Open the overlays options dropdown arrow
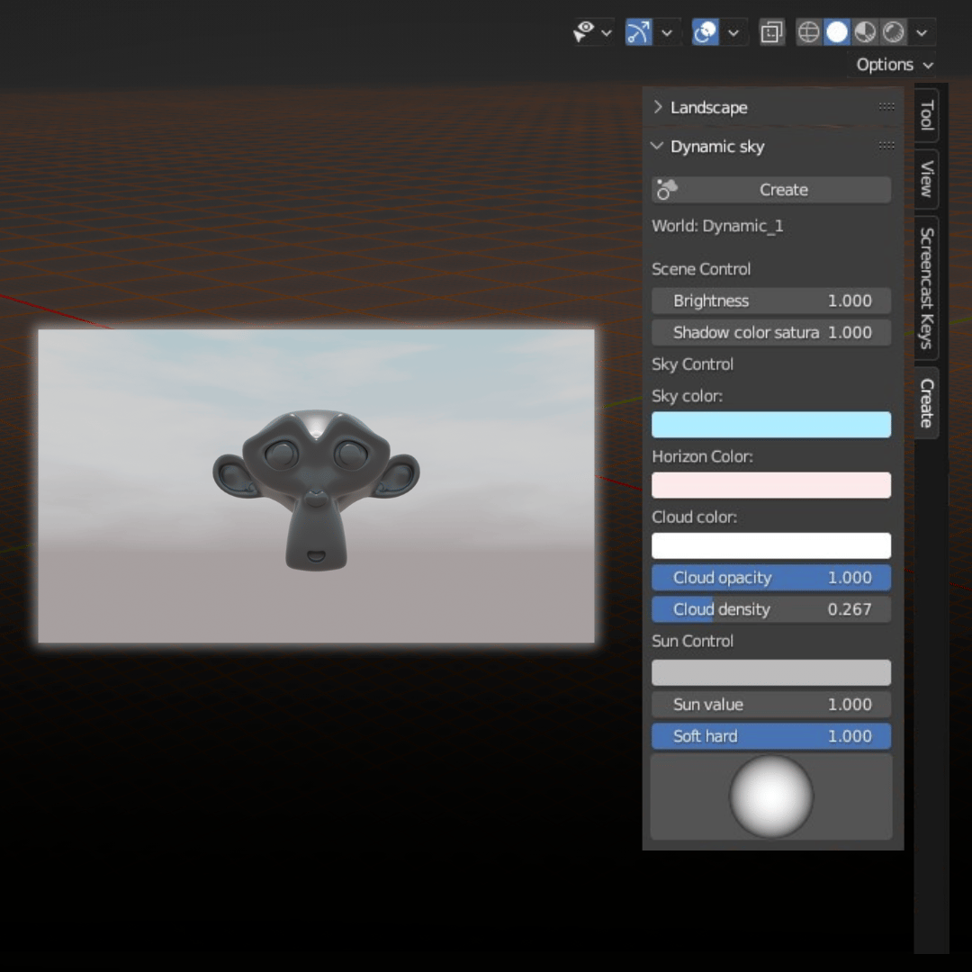The width and height of the screenshot is (972, 972). pos(733,33)
